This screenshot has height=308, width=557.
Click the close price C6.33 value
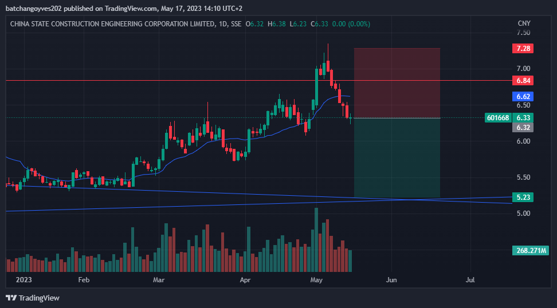pyautogui.click(x=319, y=24)
